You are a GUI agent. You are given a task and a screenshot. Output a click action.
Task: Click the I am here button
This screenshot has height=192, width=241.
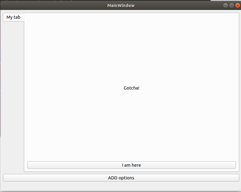click(x=131, y=165)
